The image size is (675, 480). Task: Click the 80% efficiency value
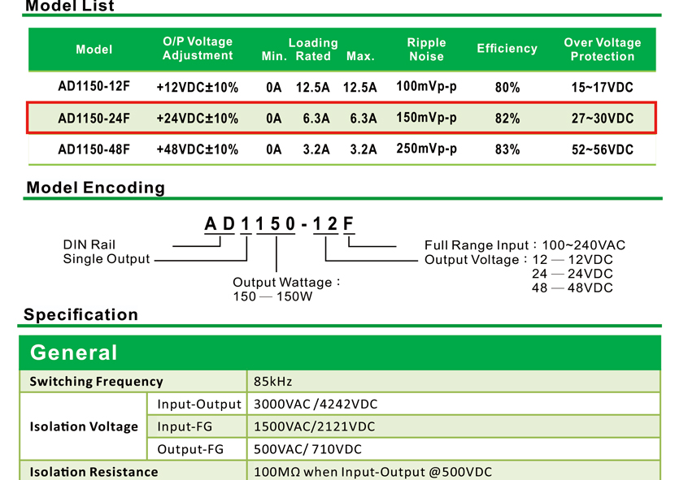point(507,88)
